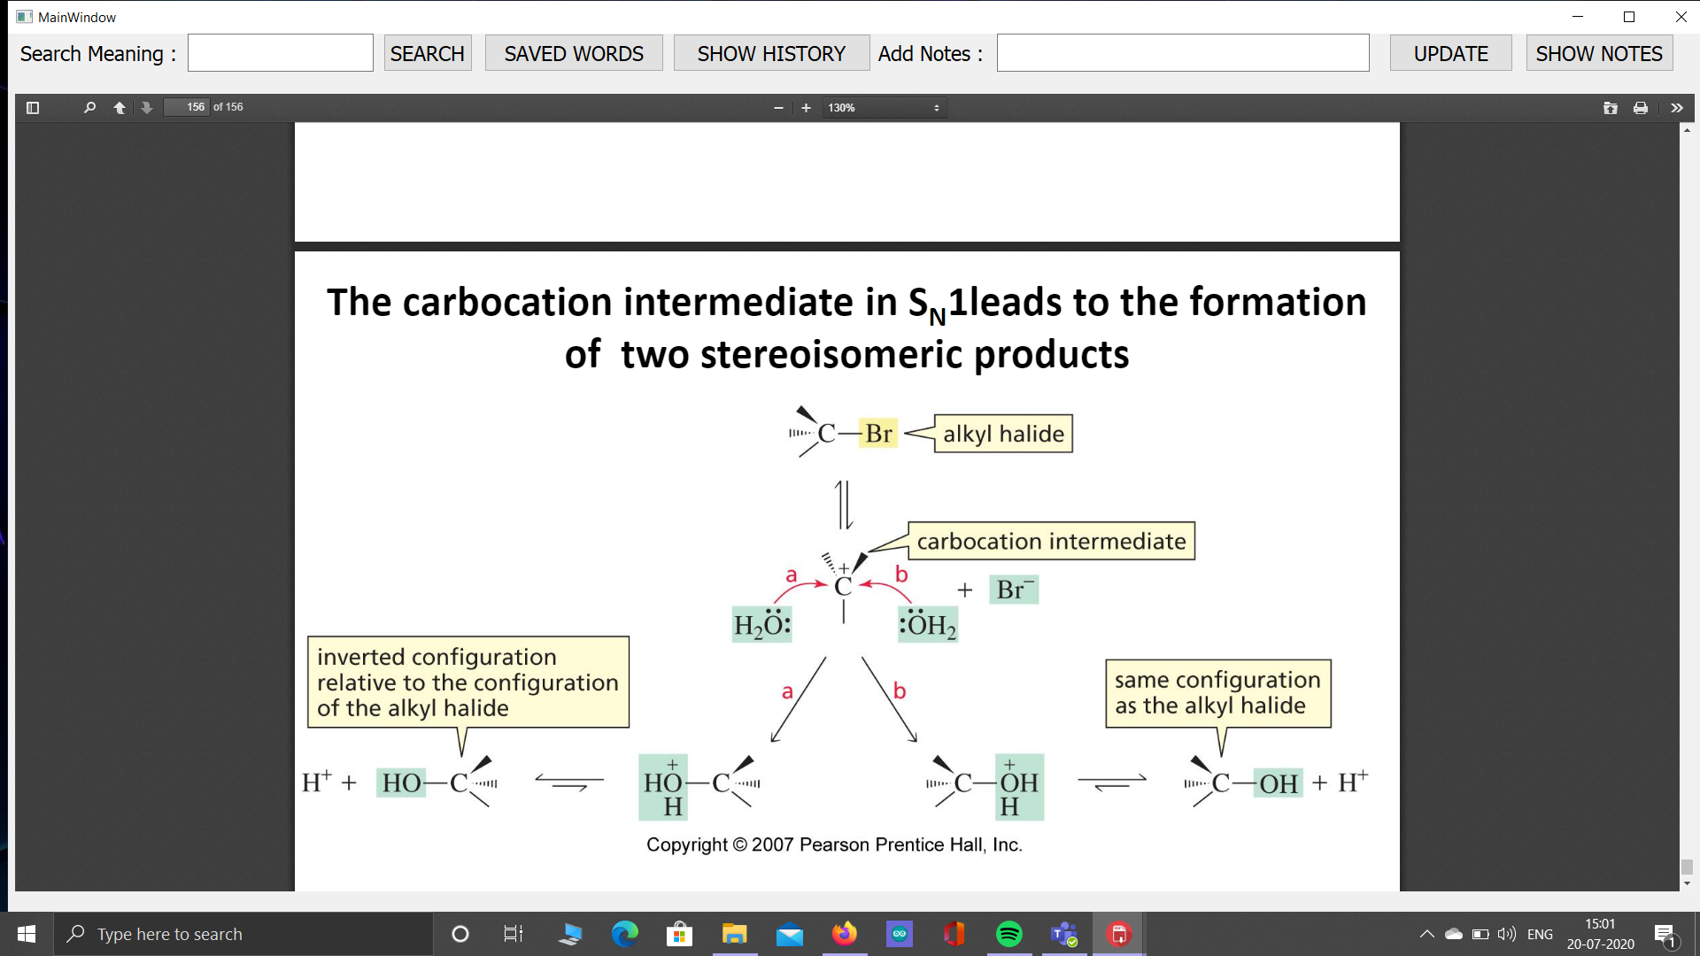This screenshot has height=956, width=1700.
Task: Open SAVED WORDS list
Action: coord(574,54)
